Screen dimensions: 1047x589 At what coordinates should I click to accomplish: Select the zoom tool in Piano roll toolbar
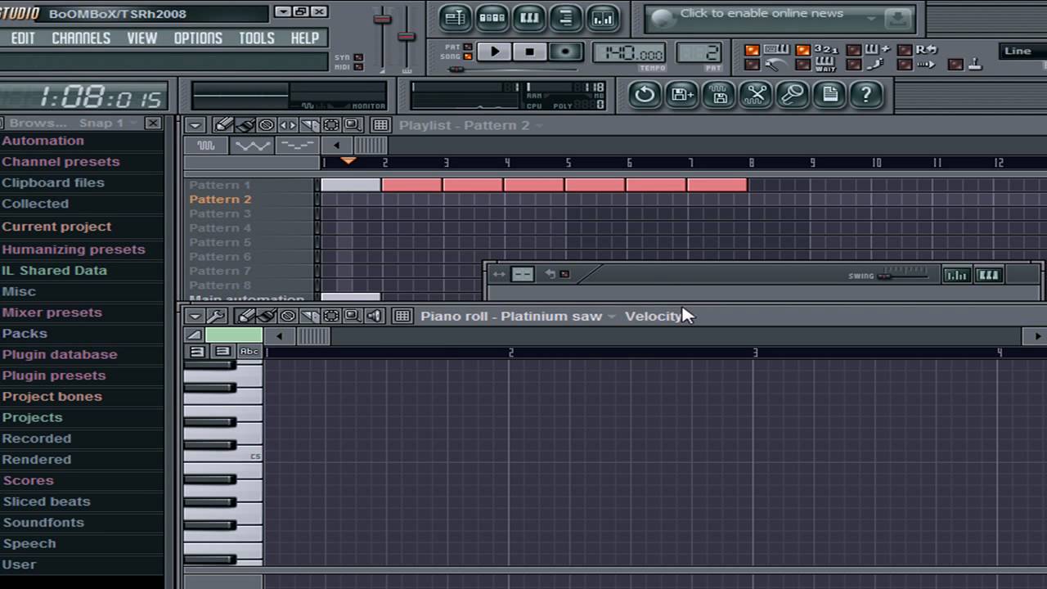(353, 316)
